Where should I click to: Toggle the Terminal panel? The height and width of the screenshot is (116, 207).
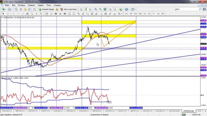pyautogui.click(x=30, y=9)
